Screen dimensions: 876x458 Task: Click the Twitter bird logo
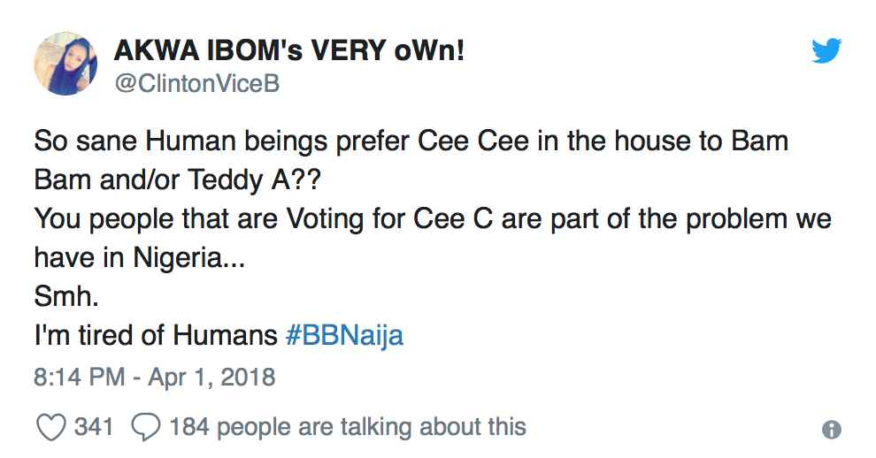click(826, 52)
